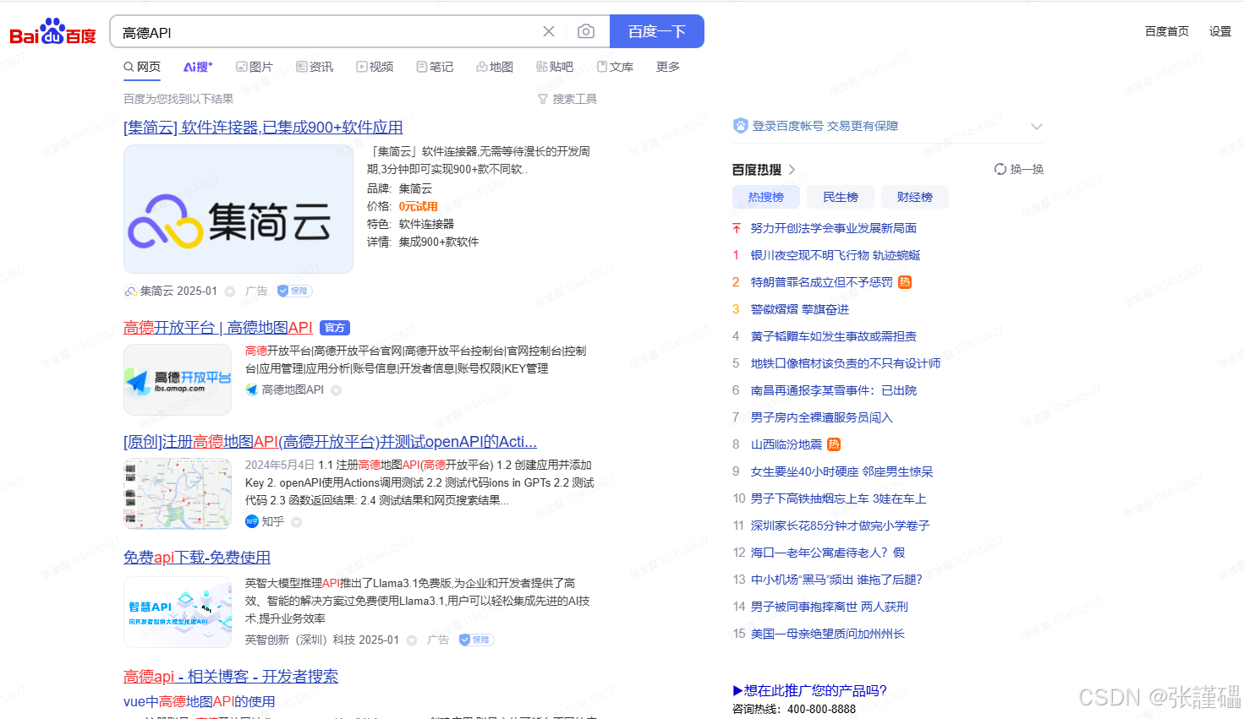
Task: Click the 百度一下 search button
Action: (656, 31)
